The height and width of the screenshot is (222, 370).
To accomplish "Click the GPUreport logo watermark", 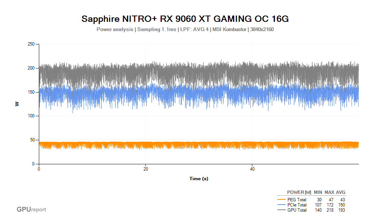I will 31,209.
